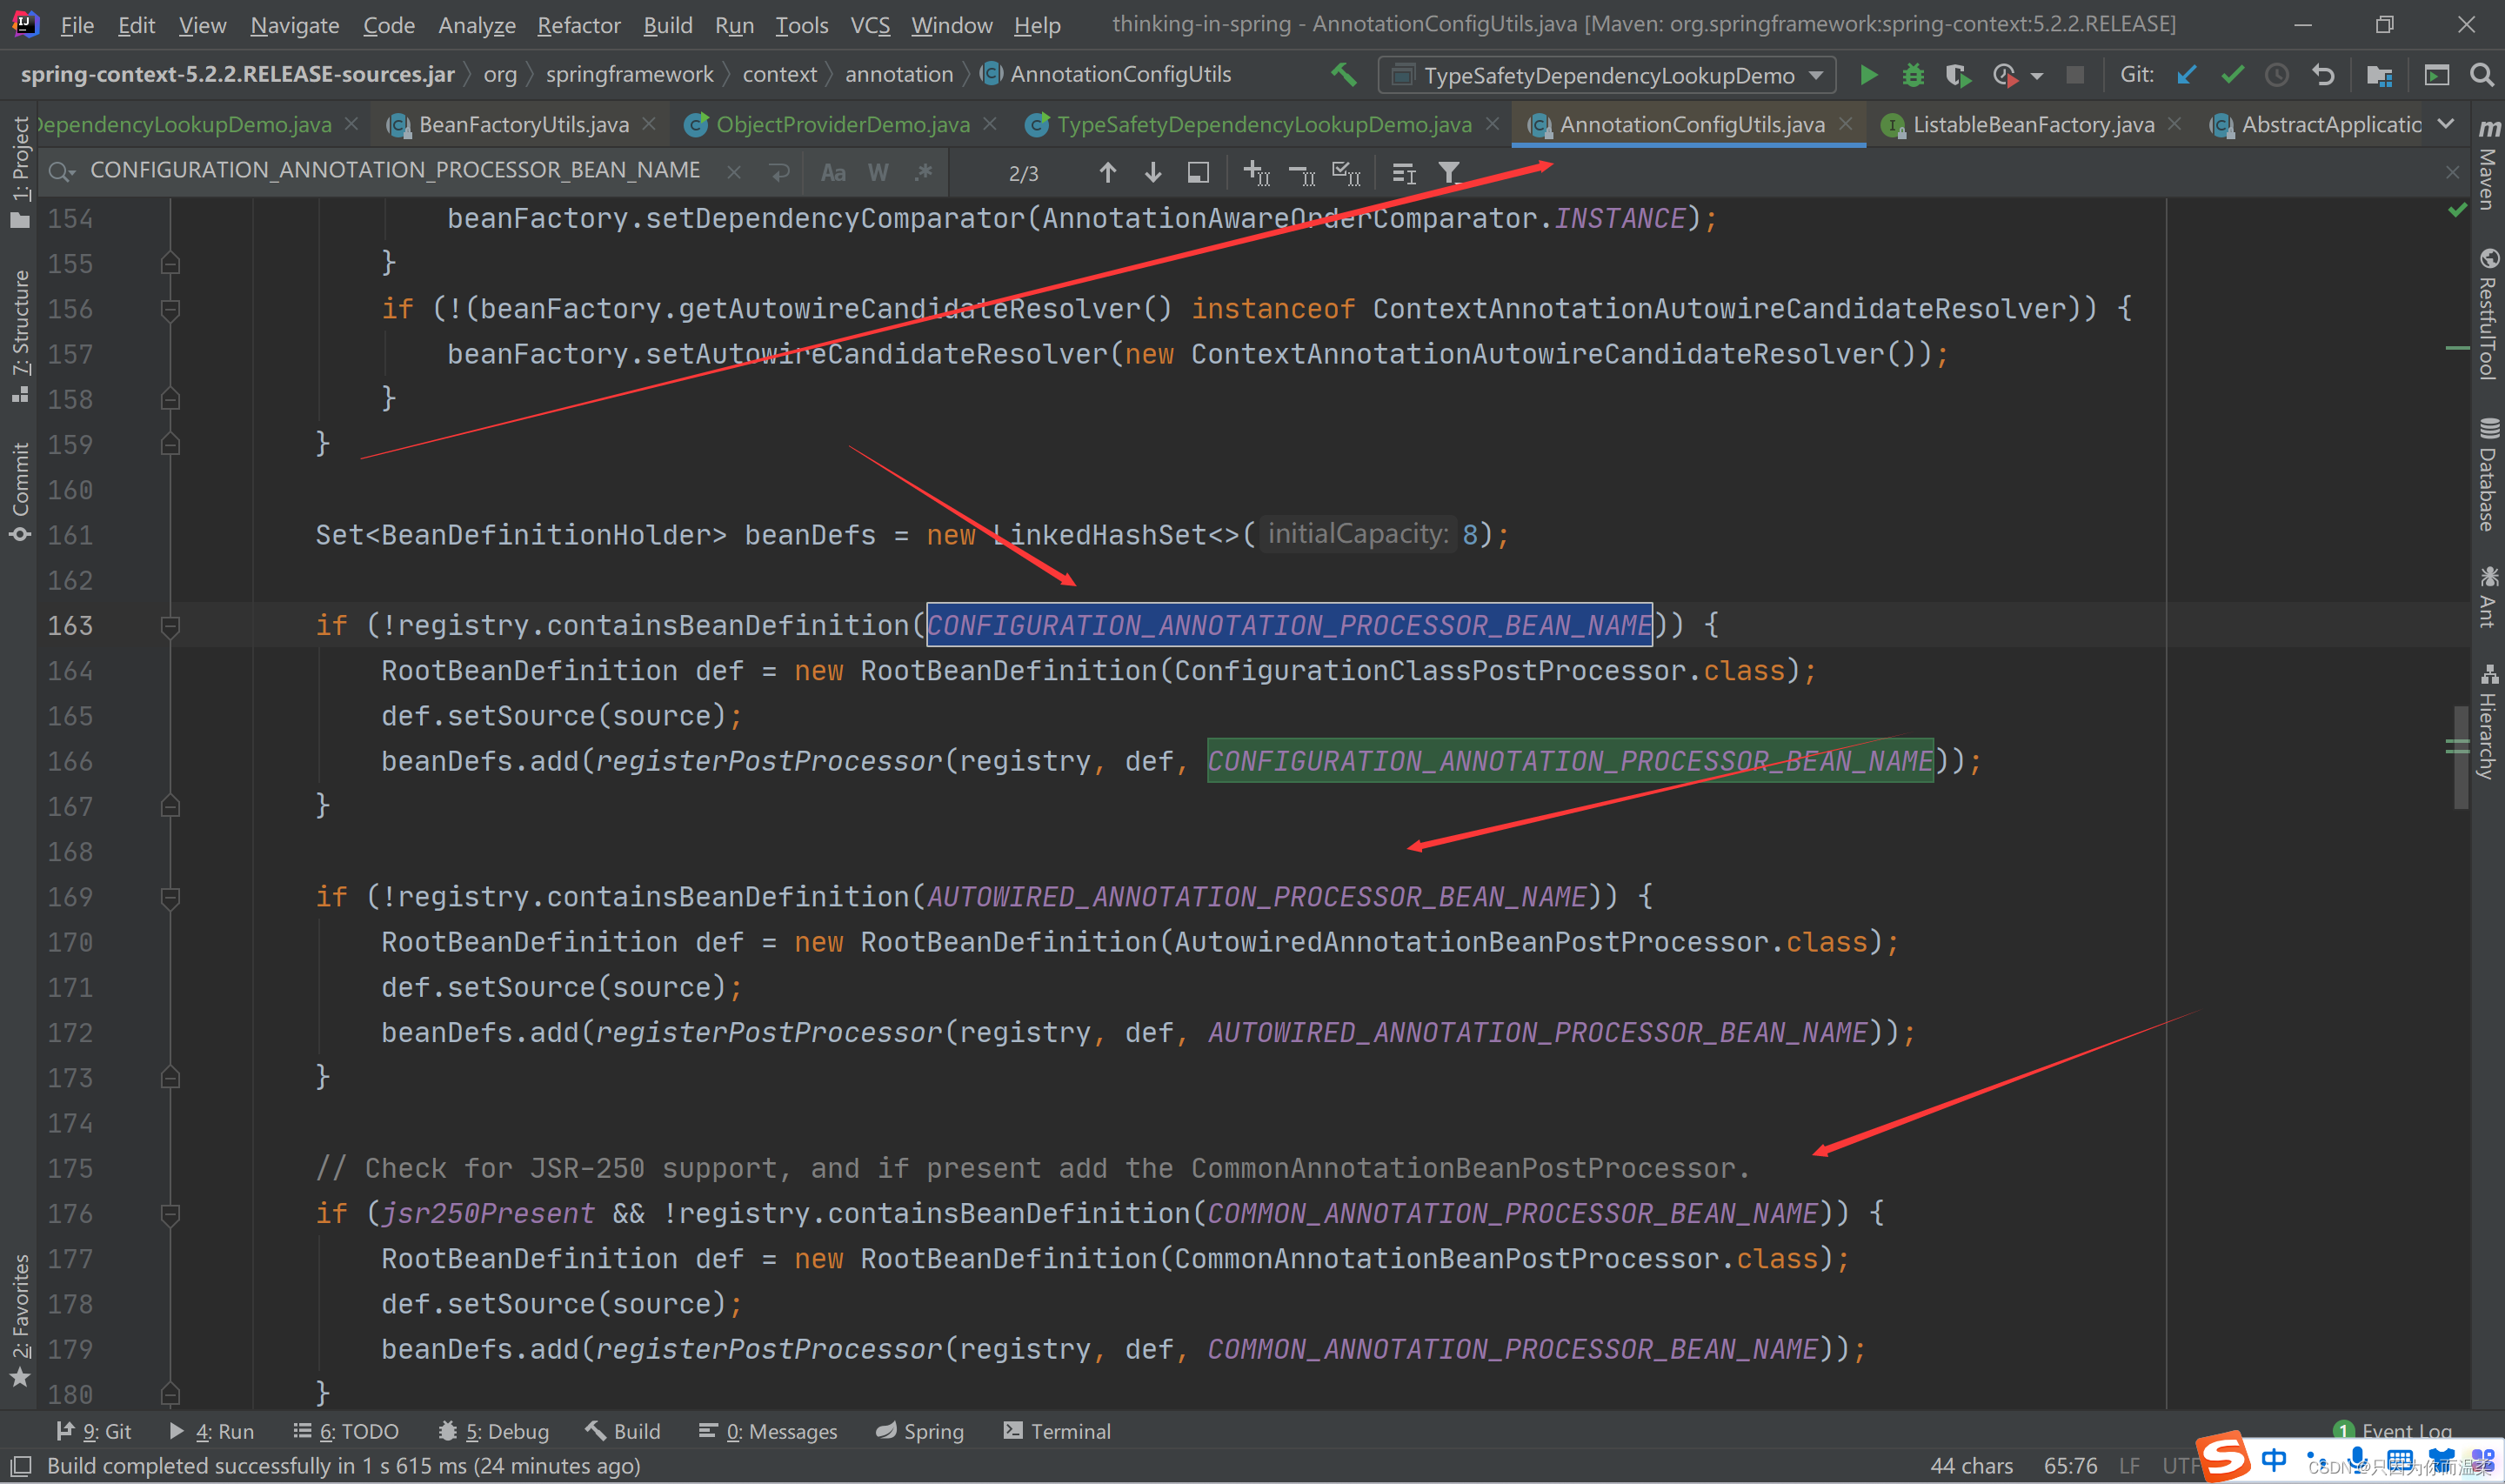Commit changes with Git green checkmark
Image resolution: width=2505 pixels, height=1484 pixels.
(x=2232, y=75)
